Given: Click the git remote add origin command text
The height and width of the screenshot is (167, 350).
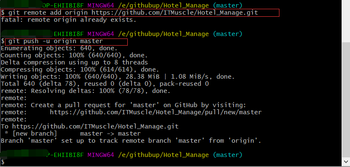Looking at the screenshot, I should tap(133, 13).
